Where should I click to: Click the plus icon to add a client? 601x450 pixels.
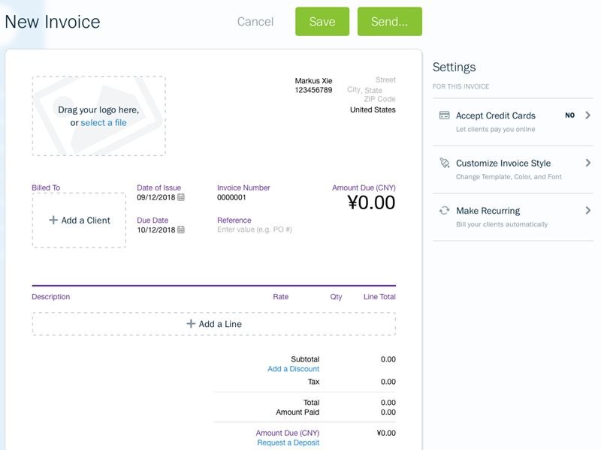pos(55,220)
